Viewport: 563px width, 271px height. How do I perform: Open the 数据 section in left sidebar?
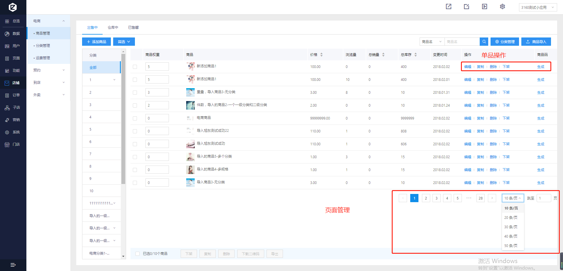pyautogui.click(x=13, y=34)
